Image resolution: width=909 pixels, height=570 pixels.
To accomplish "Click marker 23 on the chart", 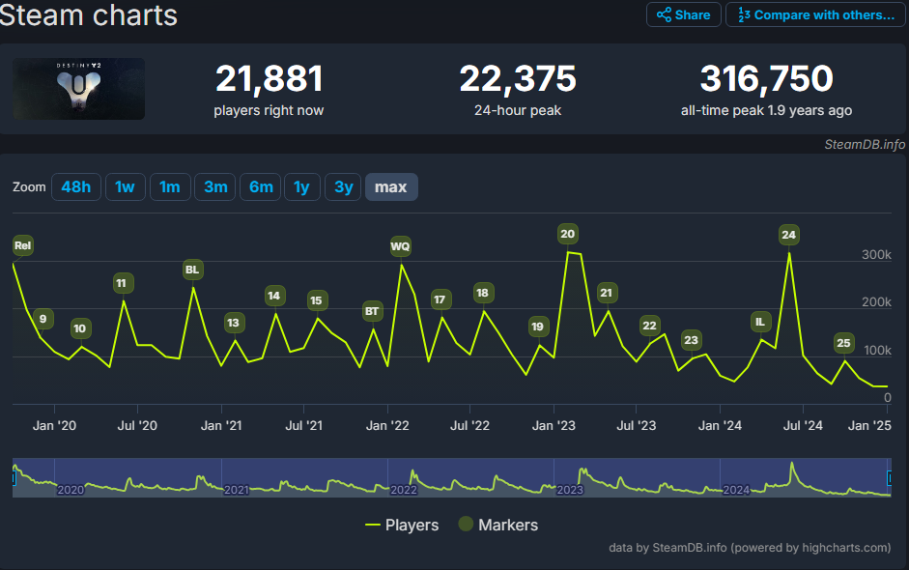I will point(691,340).
